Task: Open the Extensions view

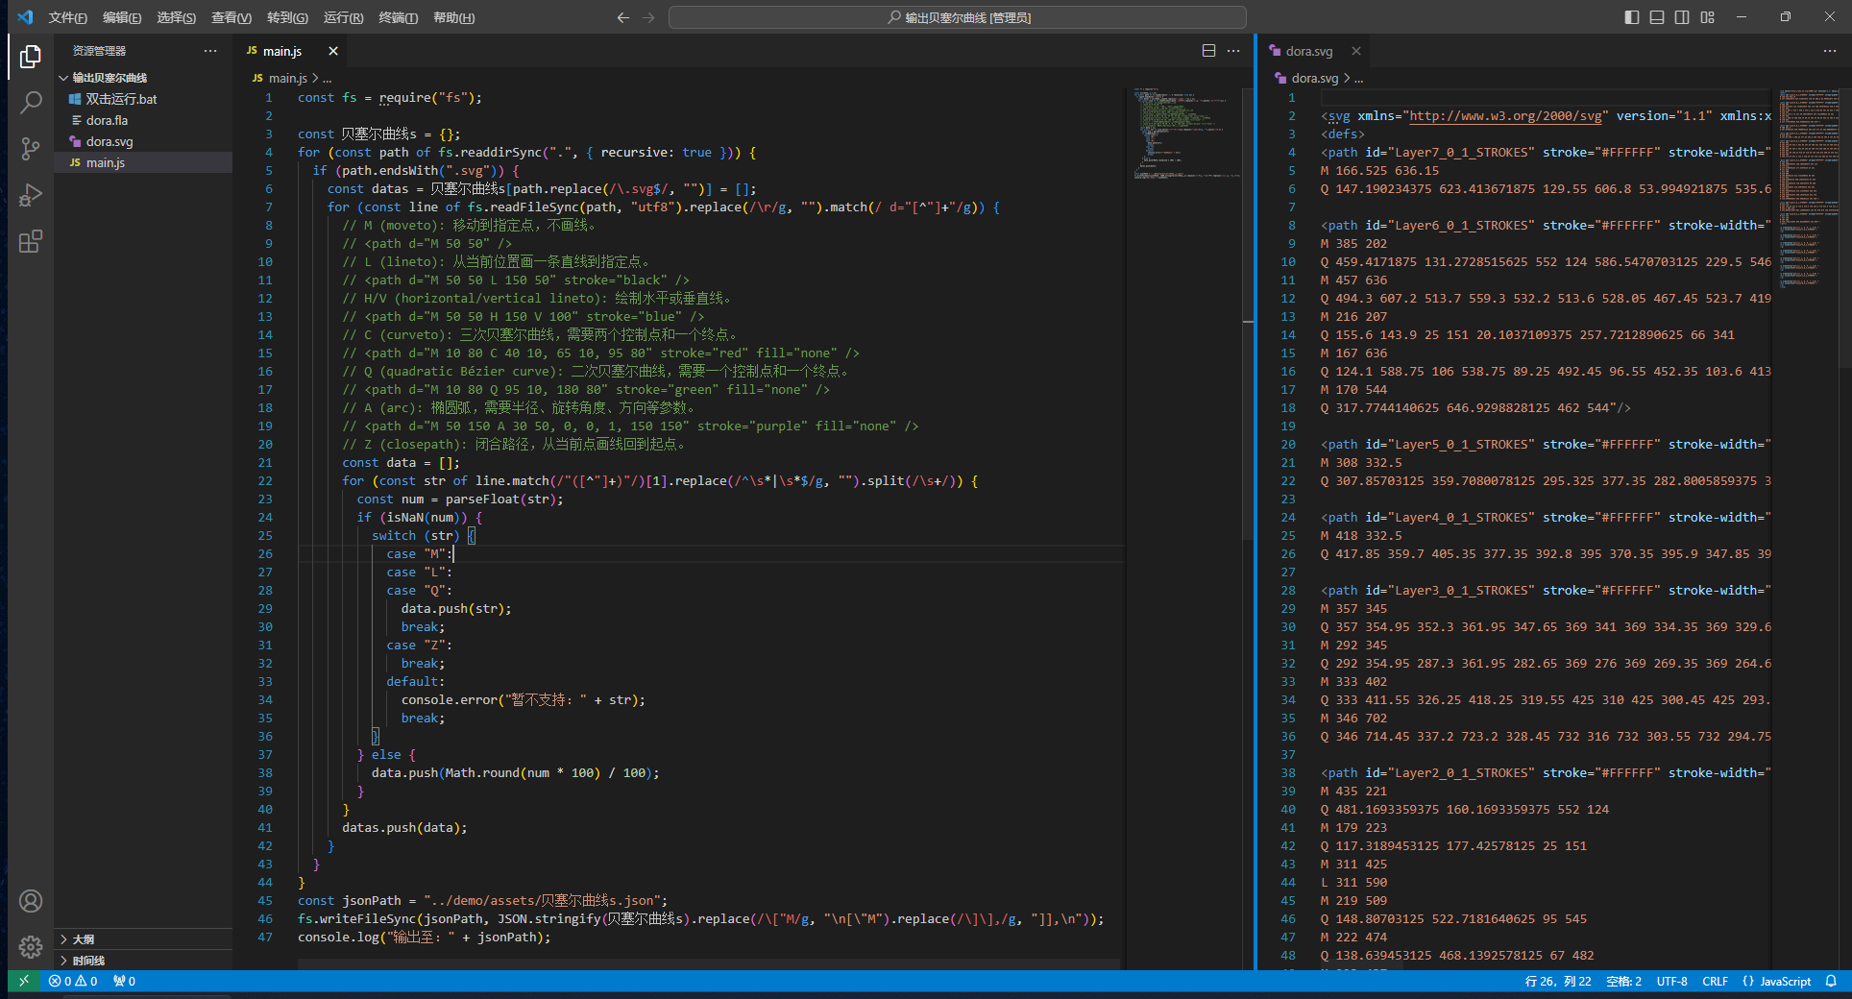Action: [x=31, y=241]
